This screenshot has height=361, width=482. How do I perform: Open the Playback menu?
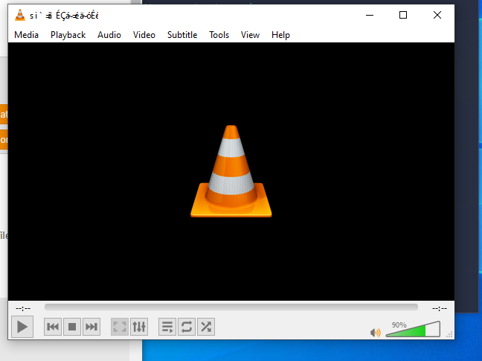[x=68, y=35]
